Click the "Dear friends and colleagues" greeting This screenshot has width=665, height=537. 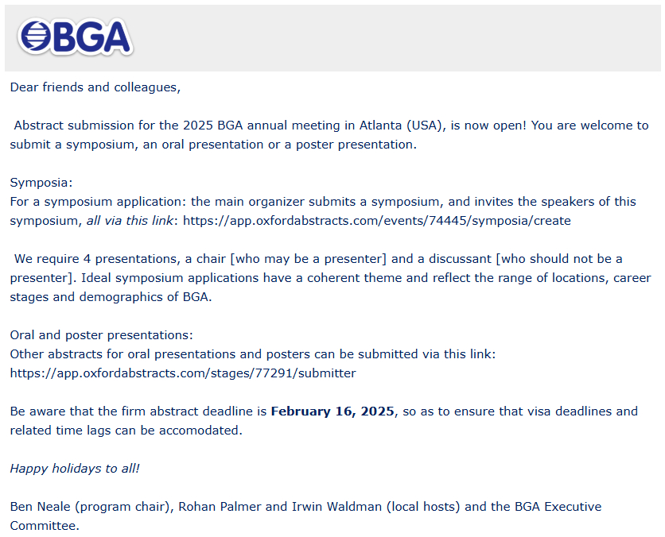click(x=95, y=87)
